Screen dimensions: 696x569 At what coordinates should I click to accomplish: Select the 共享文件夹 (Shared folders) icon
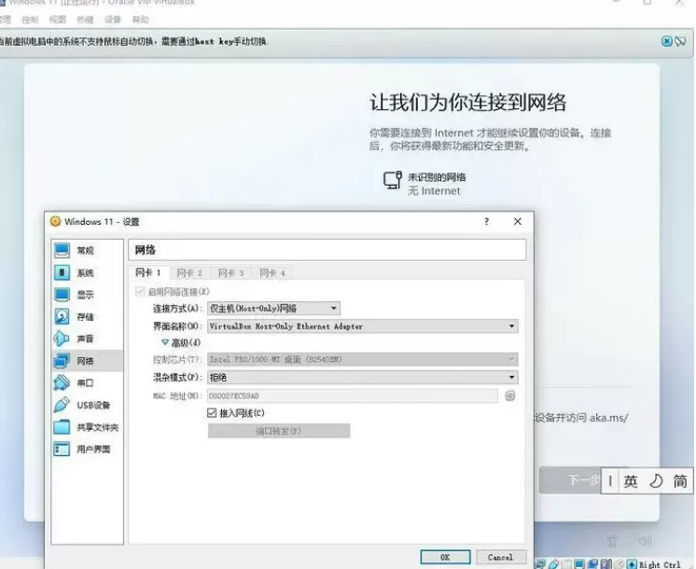point(62,427)
